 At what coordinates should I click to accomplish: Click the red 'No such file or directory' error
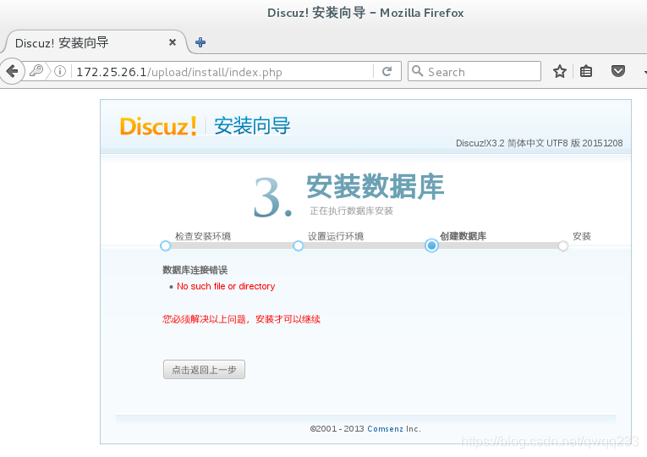coord(226,287)
